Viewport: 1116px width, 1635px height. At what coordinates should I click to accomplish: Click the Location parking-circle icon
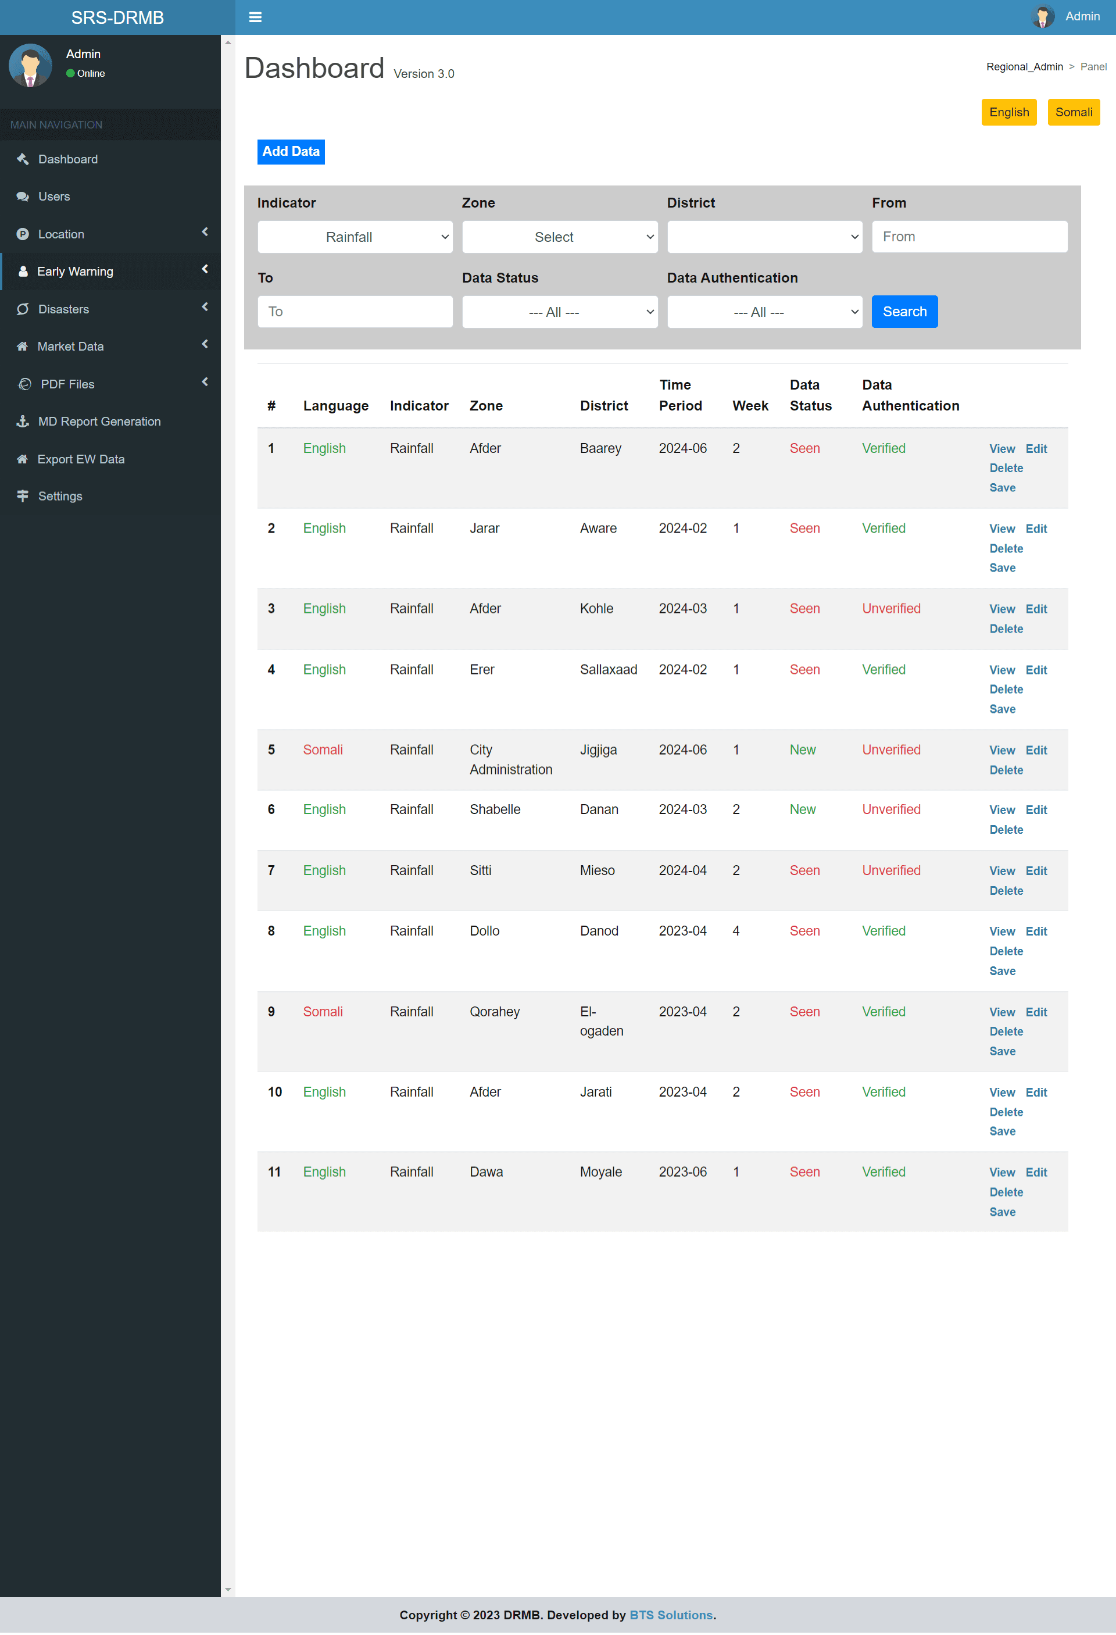pos(23,234)
